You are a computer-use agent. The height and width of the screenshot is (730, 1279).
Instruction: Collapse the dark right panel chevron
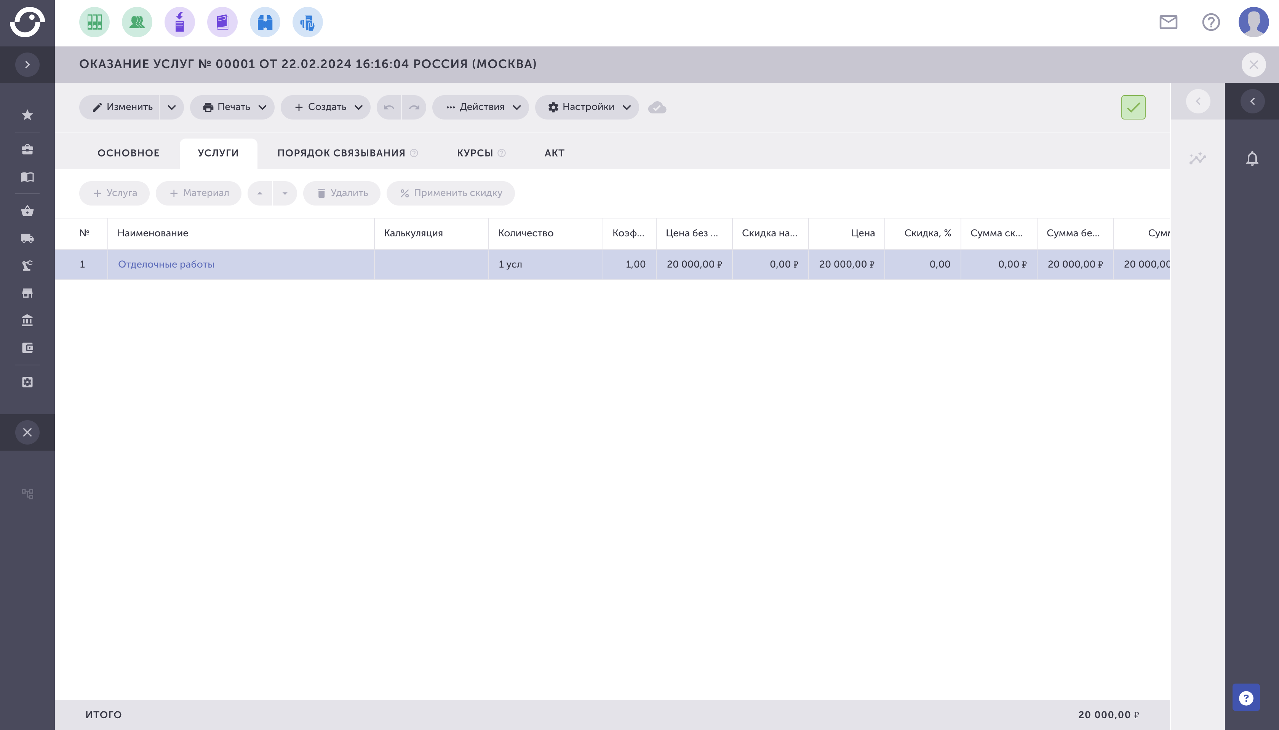pos(1252,101)
